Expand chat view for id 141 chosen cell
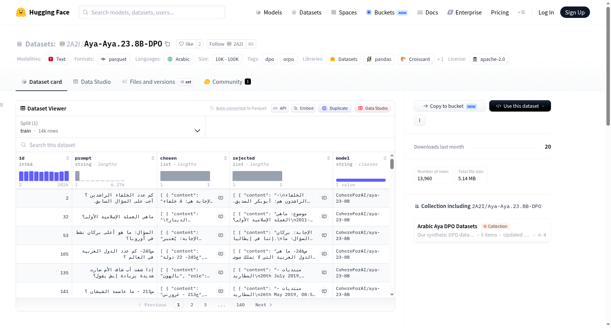611x328 pixels. 221,291
